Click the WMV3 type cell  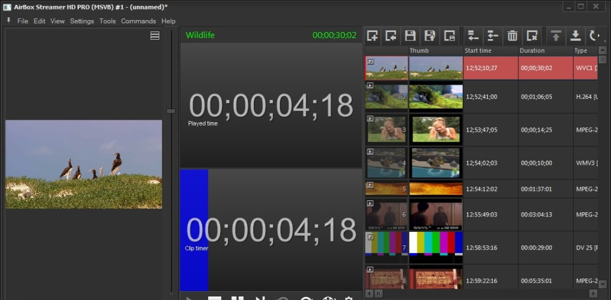587,163
